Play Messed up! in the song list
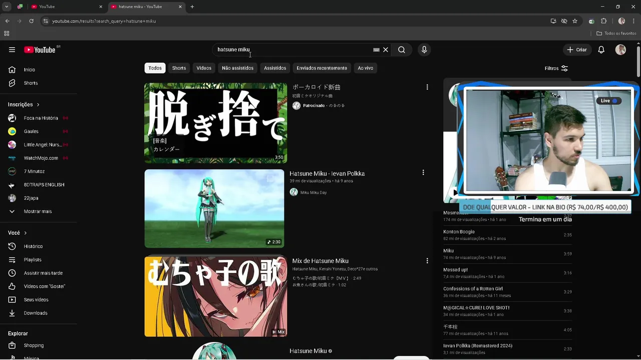The image size is (641, 360). (x=507, y=273)
